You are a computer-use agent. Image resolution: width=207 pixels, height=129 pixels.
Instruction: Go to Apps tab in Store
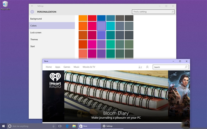tap(58, 67)
